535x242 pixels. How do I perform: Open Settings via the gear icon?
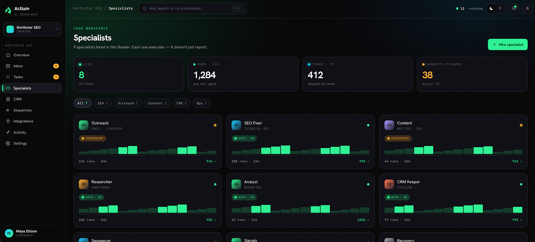[8, 143]
